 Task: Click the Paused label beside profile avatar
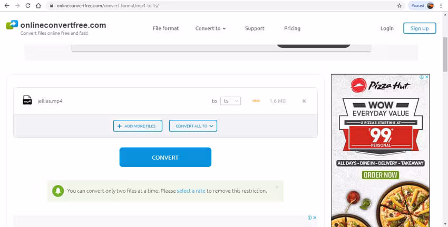417,5
